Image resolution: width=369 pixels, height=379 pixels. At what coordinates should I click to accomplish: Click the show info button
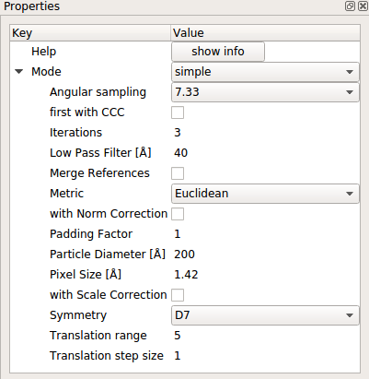tap(218, 52)
